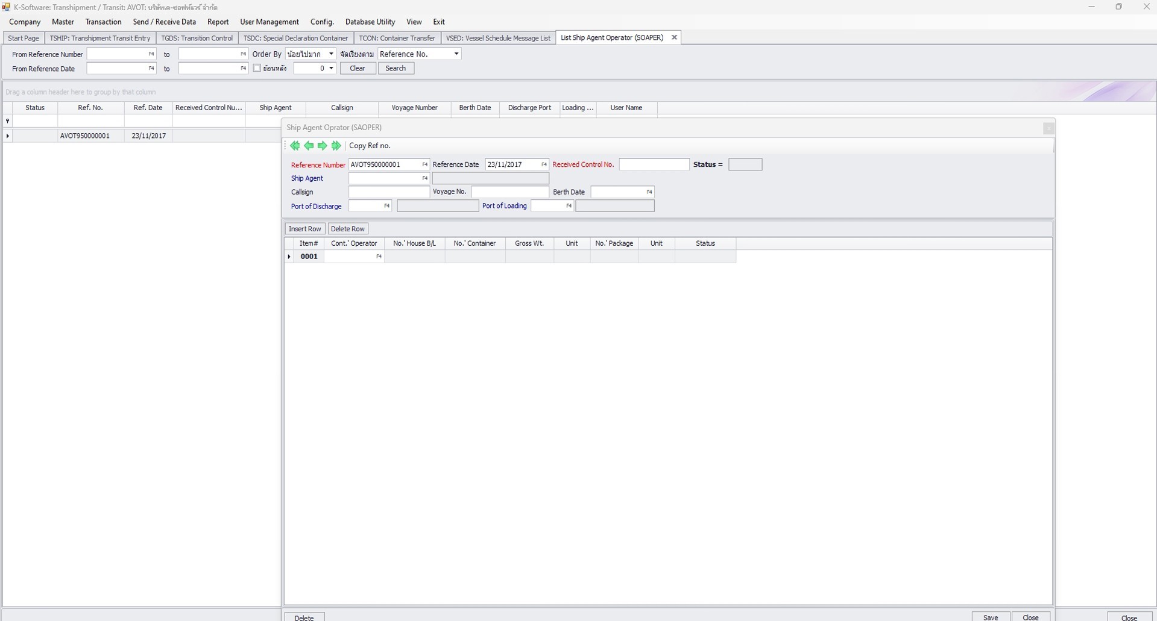Screen dimensions: 1157x621
Task: Enable the ย้อนหลัง checkbox
Action: (257, 68)
